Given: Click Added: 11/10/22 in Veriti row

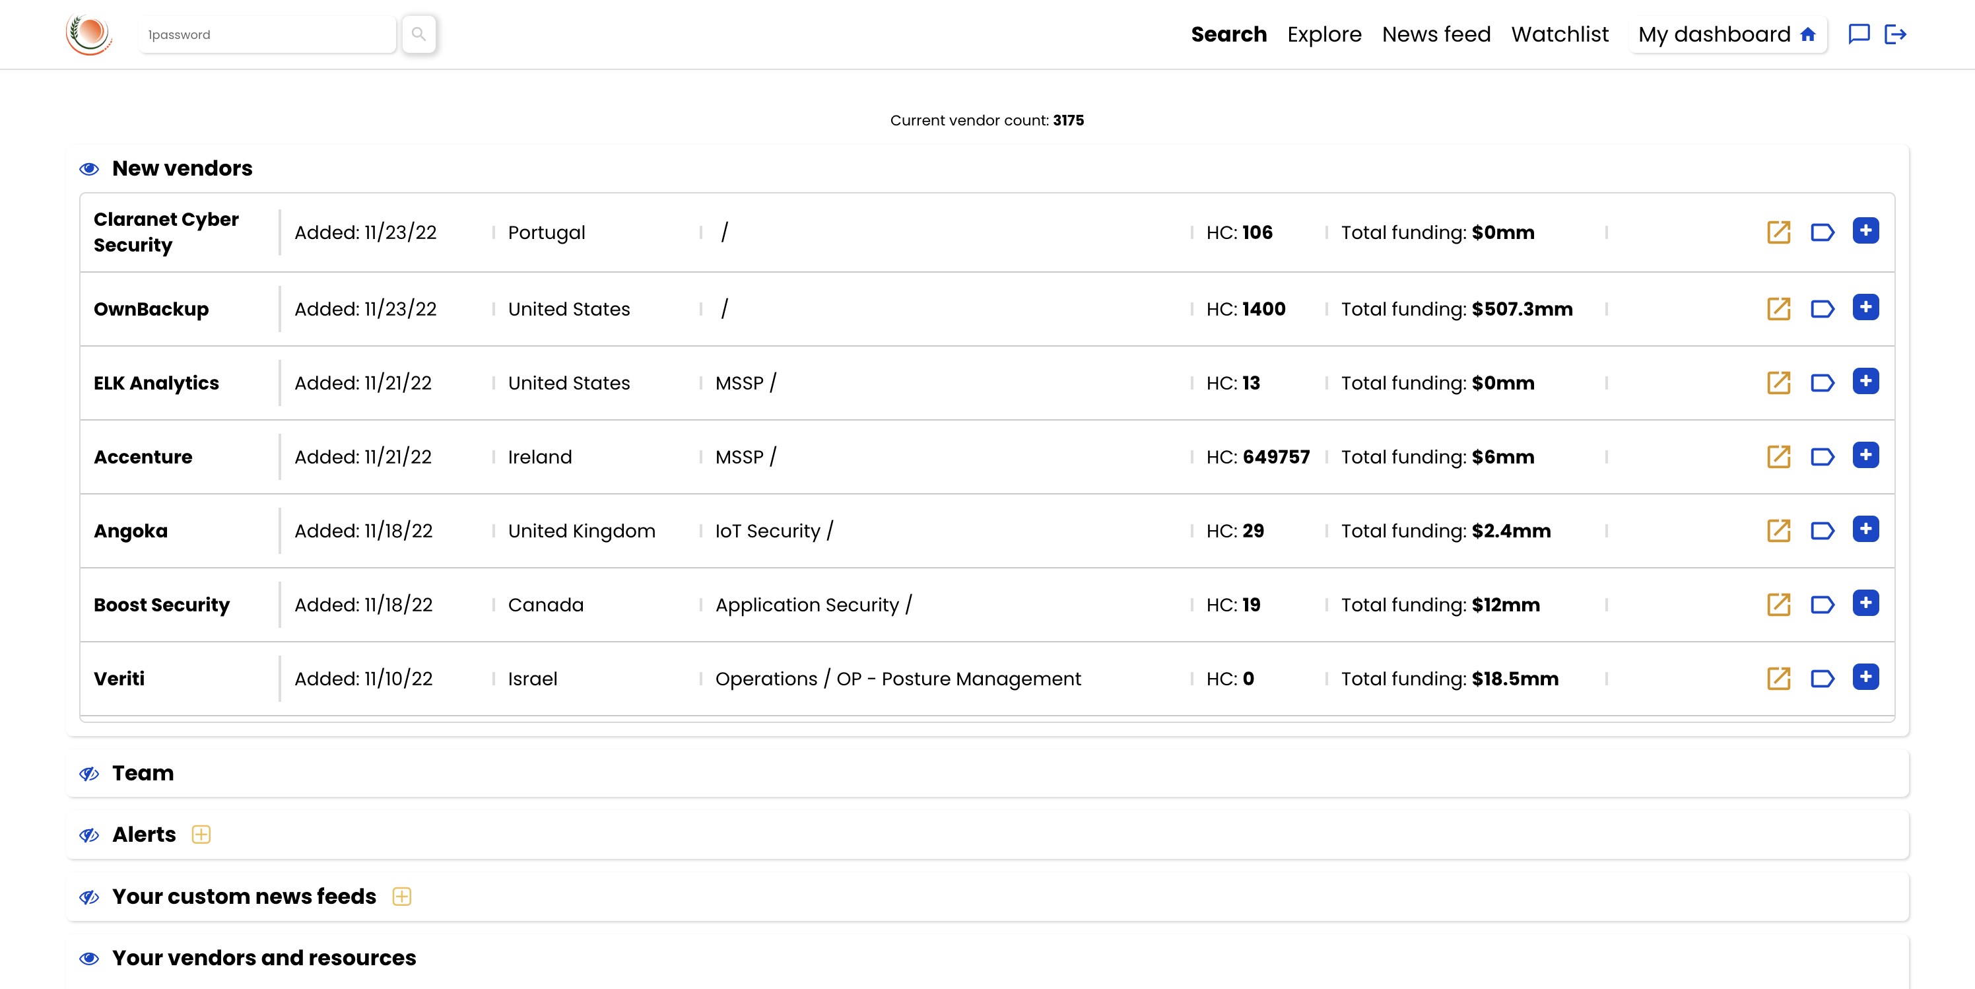Looking at the screenshot, I should [x=364, y=679].
